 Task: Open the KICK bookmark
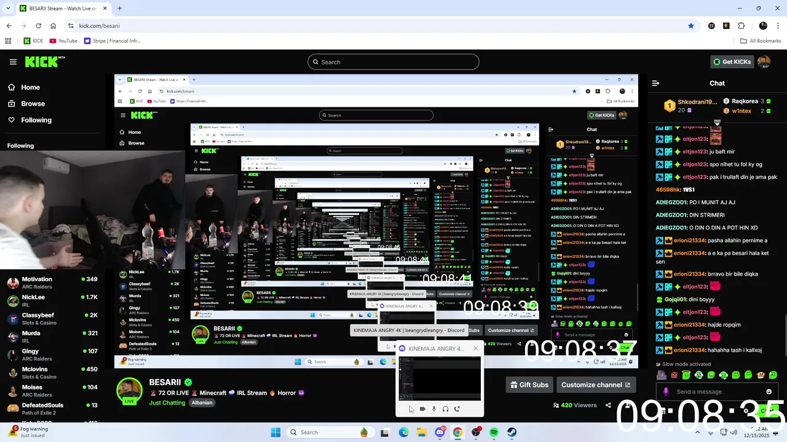33,41
